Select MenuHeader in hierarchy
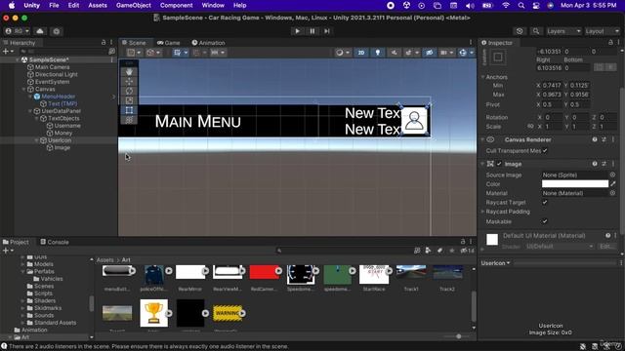The image size is (625, 351). (x=59, y=97)
